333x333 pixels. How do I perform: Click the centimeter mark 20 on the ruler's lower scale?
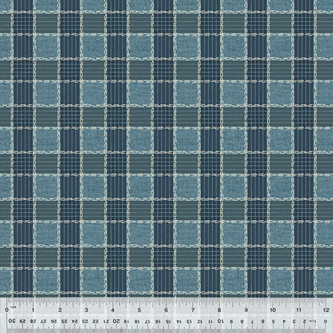pyautogui.click(x=117, y=321)
